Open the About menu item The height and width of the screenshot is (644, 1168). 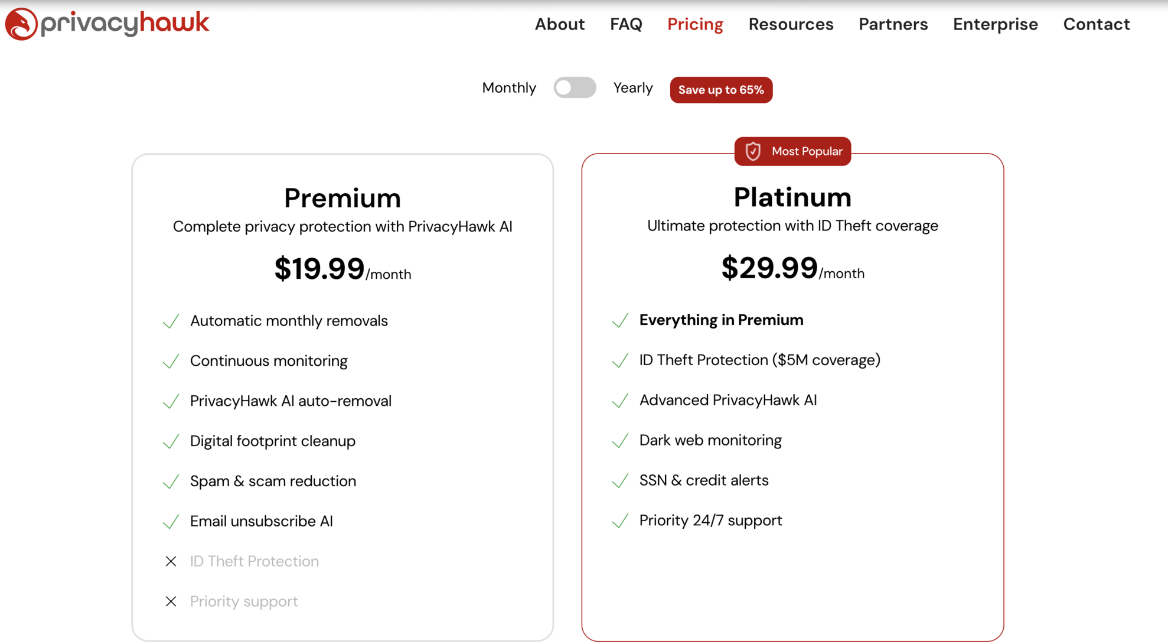click(x=560, y=24)
